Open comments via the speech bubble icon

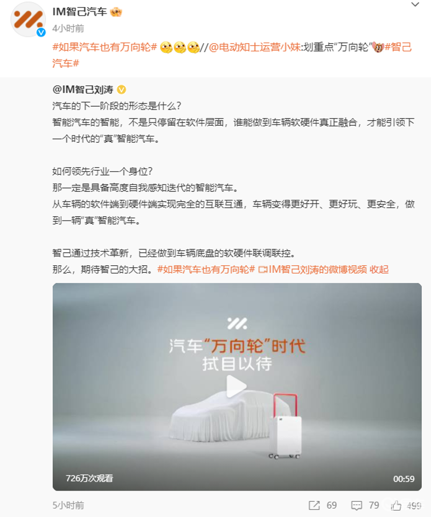coord(357,505)
